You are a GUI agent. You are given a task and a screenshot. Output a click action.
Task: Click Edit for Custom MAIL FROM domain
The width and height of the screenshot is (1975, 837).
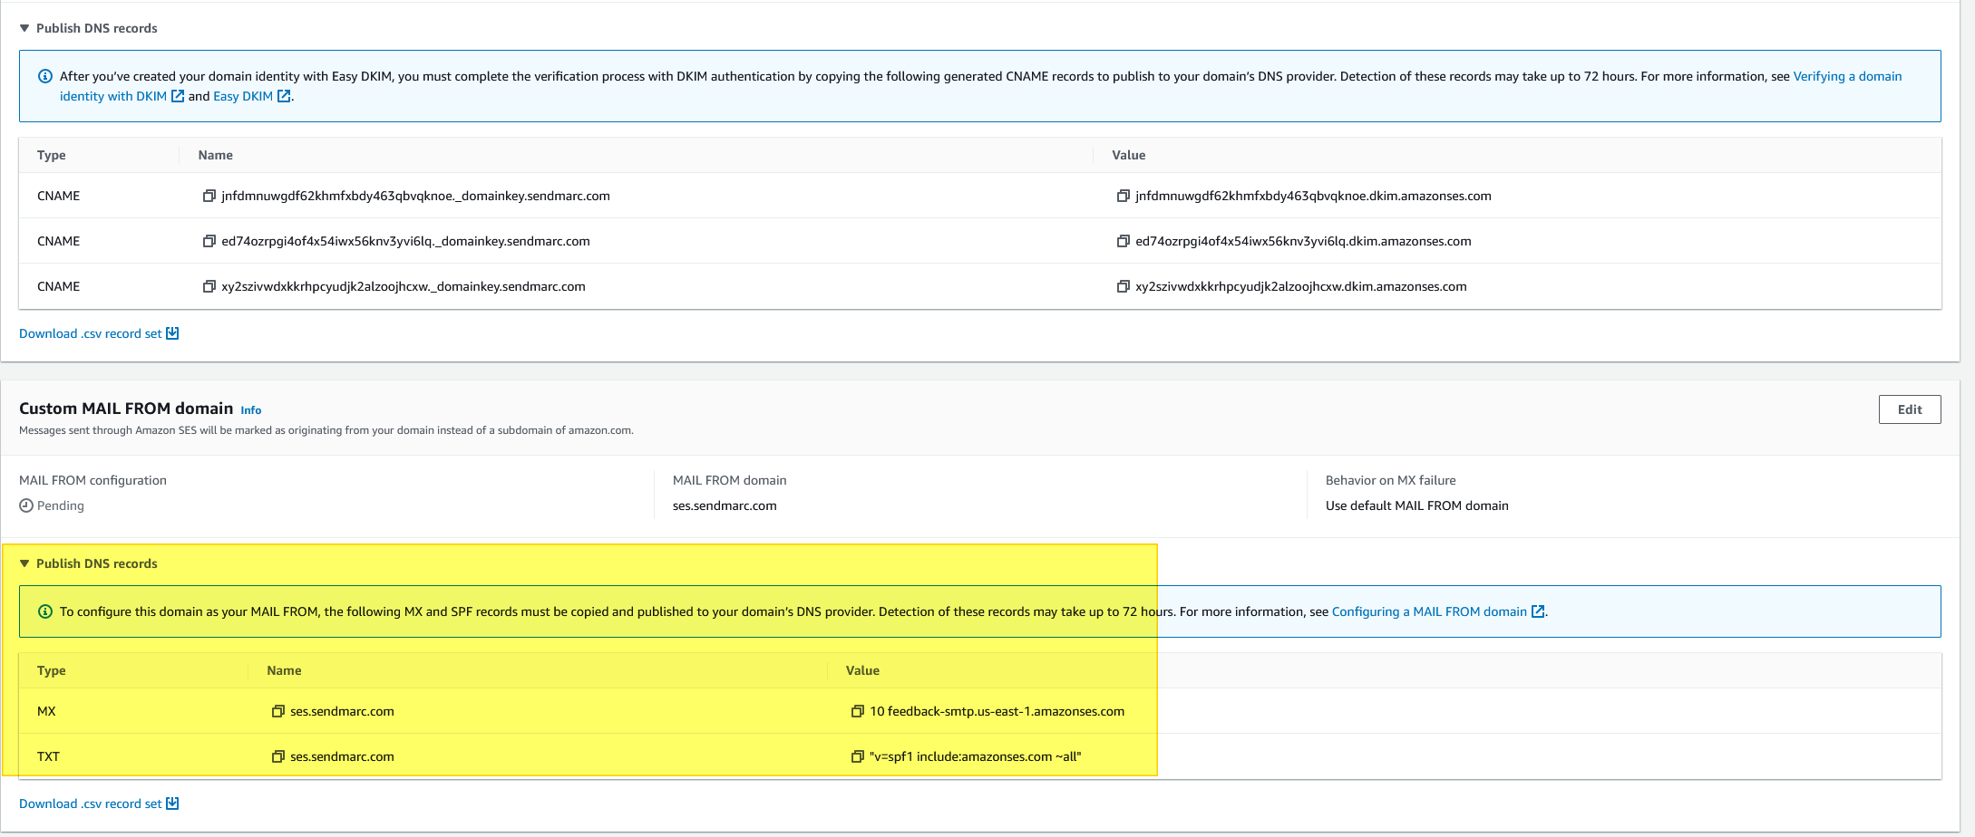click(x=1909, y=409)
